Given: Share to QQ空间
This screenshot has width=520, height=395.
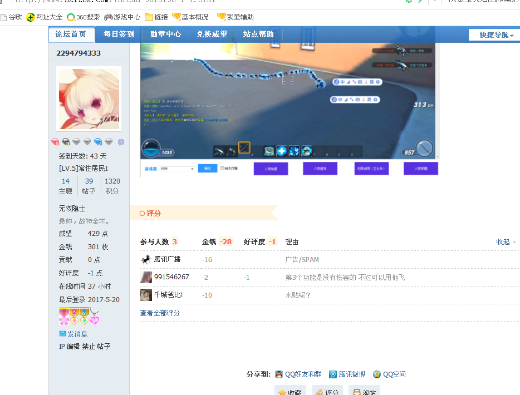Looking at the screenshot, I should 389,374.
